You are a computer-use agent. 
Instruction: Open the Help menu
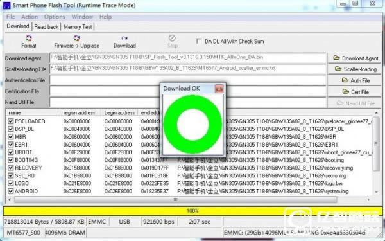pos(105,17)
